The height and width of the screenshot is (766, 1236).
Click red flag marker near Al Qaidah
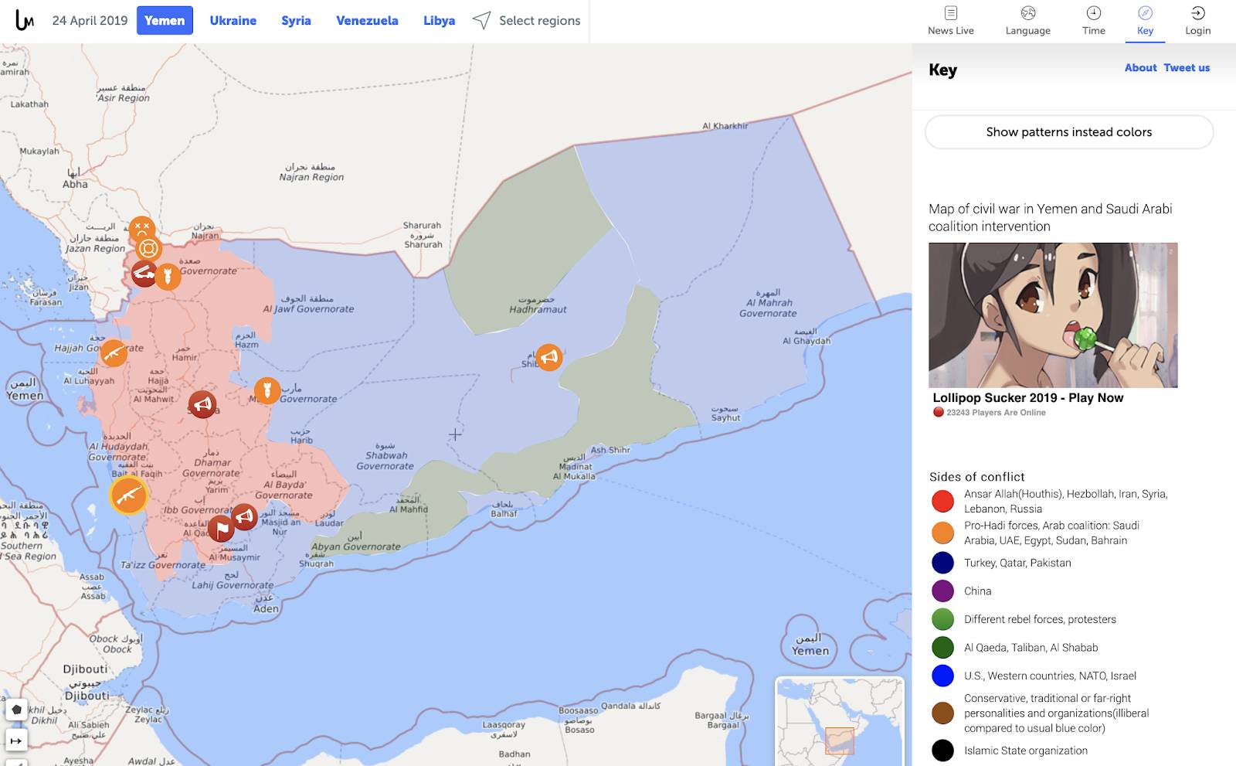tap(221, 529)
